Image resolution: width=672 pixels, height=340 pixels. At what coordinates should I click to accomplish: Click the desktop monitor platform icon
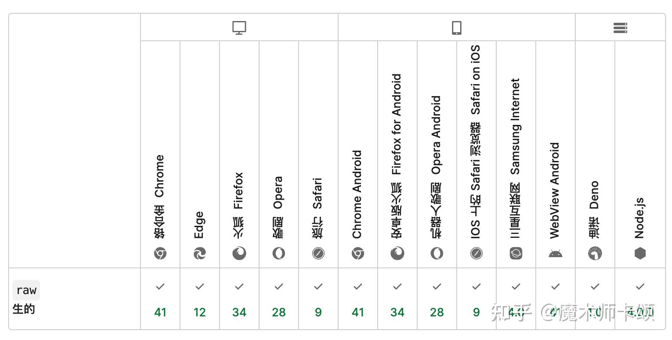click(x=239, y=28)
